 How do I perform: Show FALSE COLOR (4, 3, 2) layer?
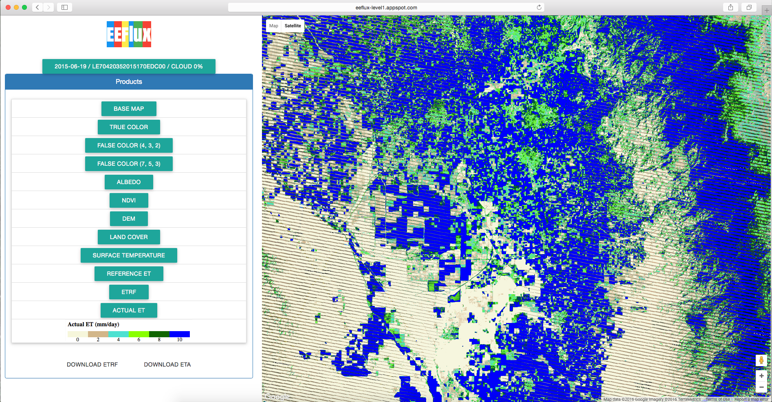(x=129, y=145)
